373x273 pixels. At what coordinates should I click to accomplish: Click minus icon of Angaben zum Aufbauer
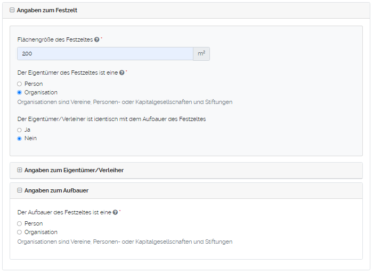20,190
